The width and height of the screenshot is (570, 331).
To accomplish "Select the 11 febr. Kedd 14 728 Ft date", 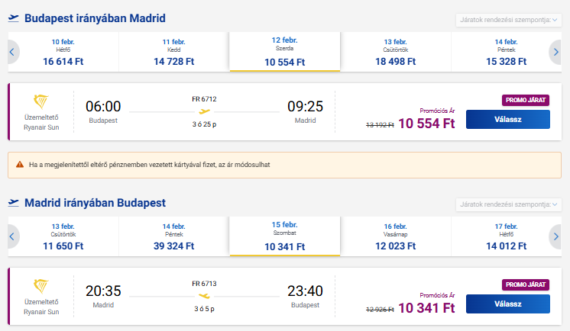I will pos(173,52).
